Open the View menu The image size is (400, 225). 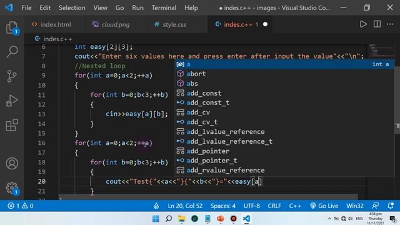(x=100, y=7)
